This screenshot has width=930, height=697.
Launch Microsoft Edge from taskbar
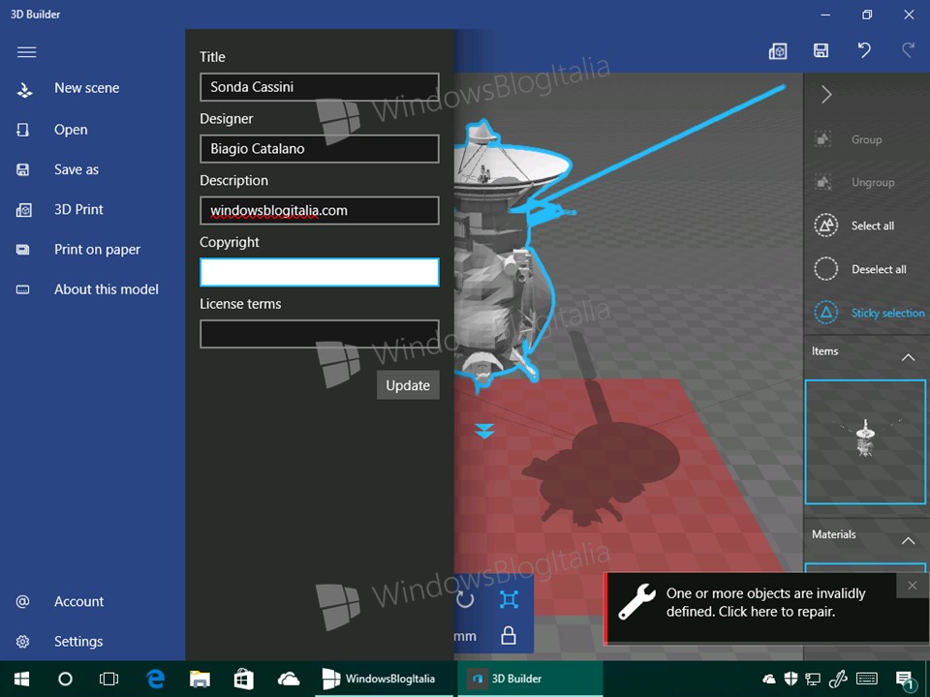click(155, 679)
